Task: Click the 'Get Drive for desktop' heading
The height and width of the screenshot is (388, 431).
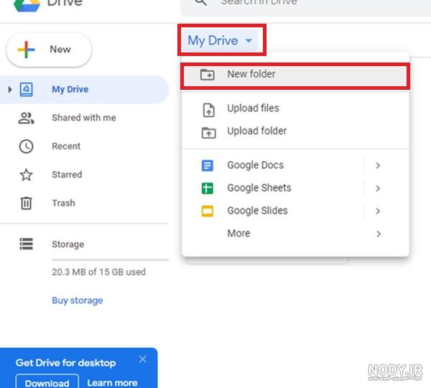Action: click(x=65, y=363)
